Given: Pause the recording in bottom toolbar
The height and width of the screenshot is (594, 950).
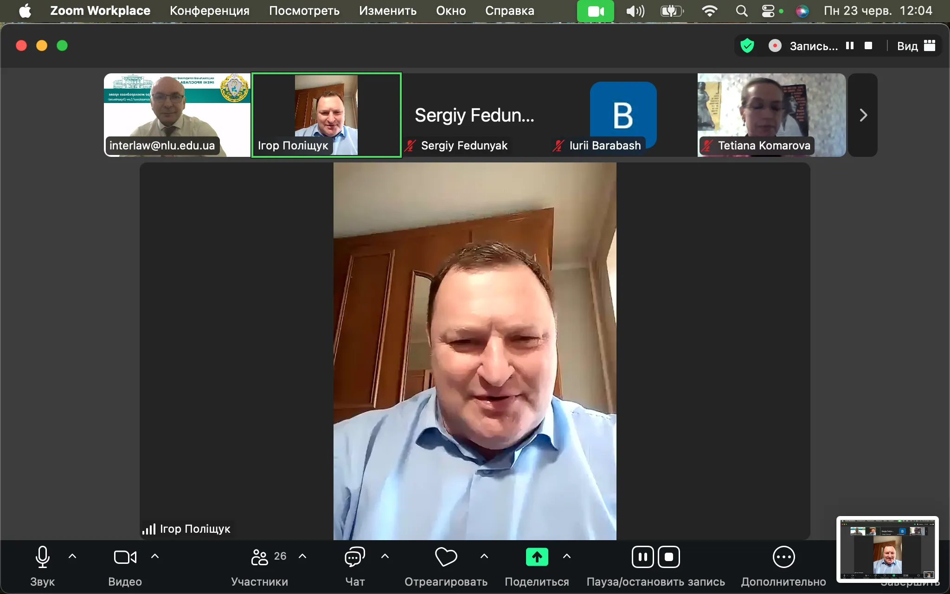Looking at the screenshot, I should [x=643, y=557].
